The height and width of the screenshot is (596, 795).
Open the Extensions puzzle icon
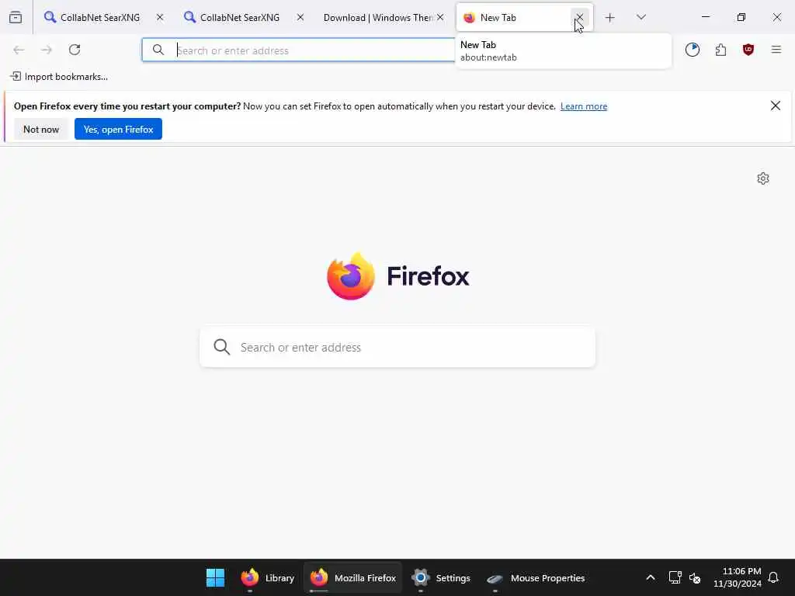coord(720,50)
